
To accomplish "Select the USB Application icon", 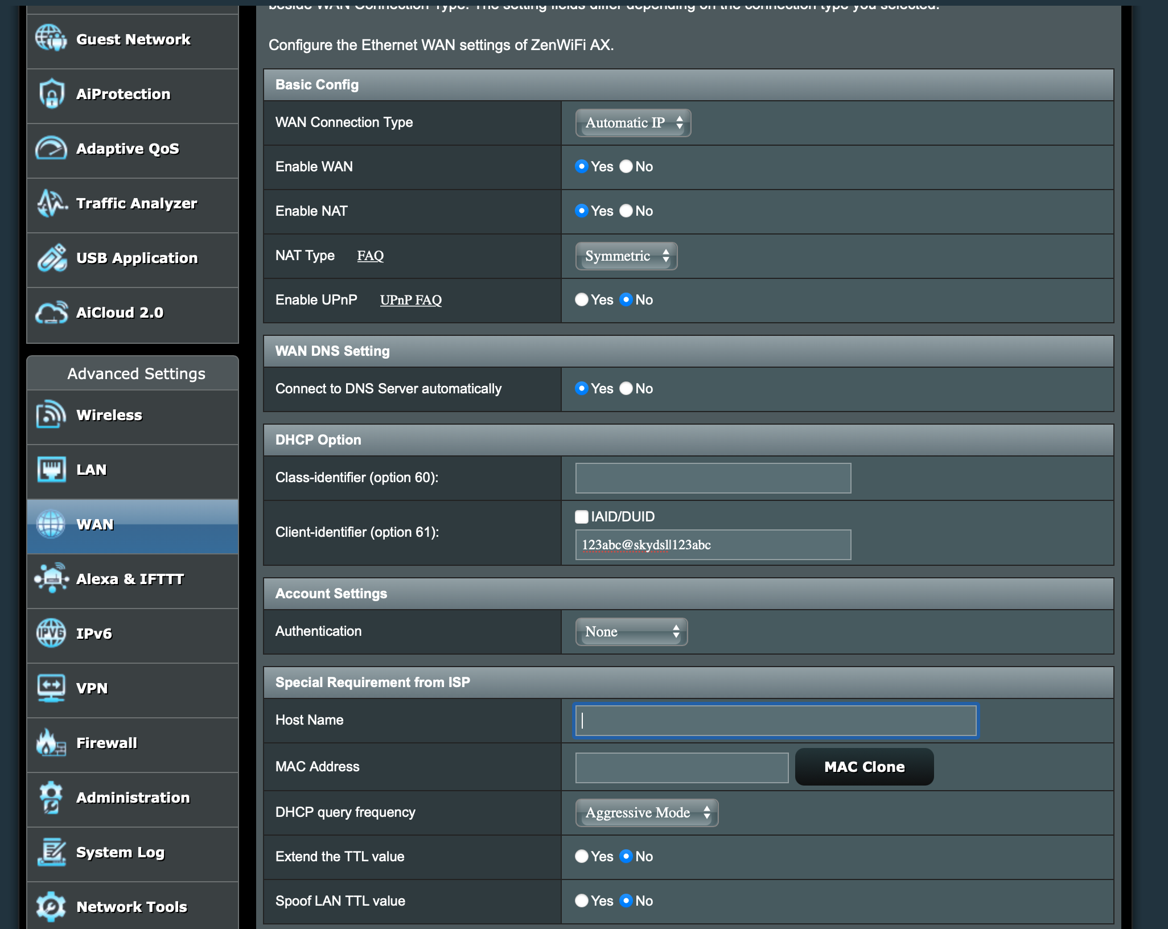I will point(52,258).
